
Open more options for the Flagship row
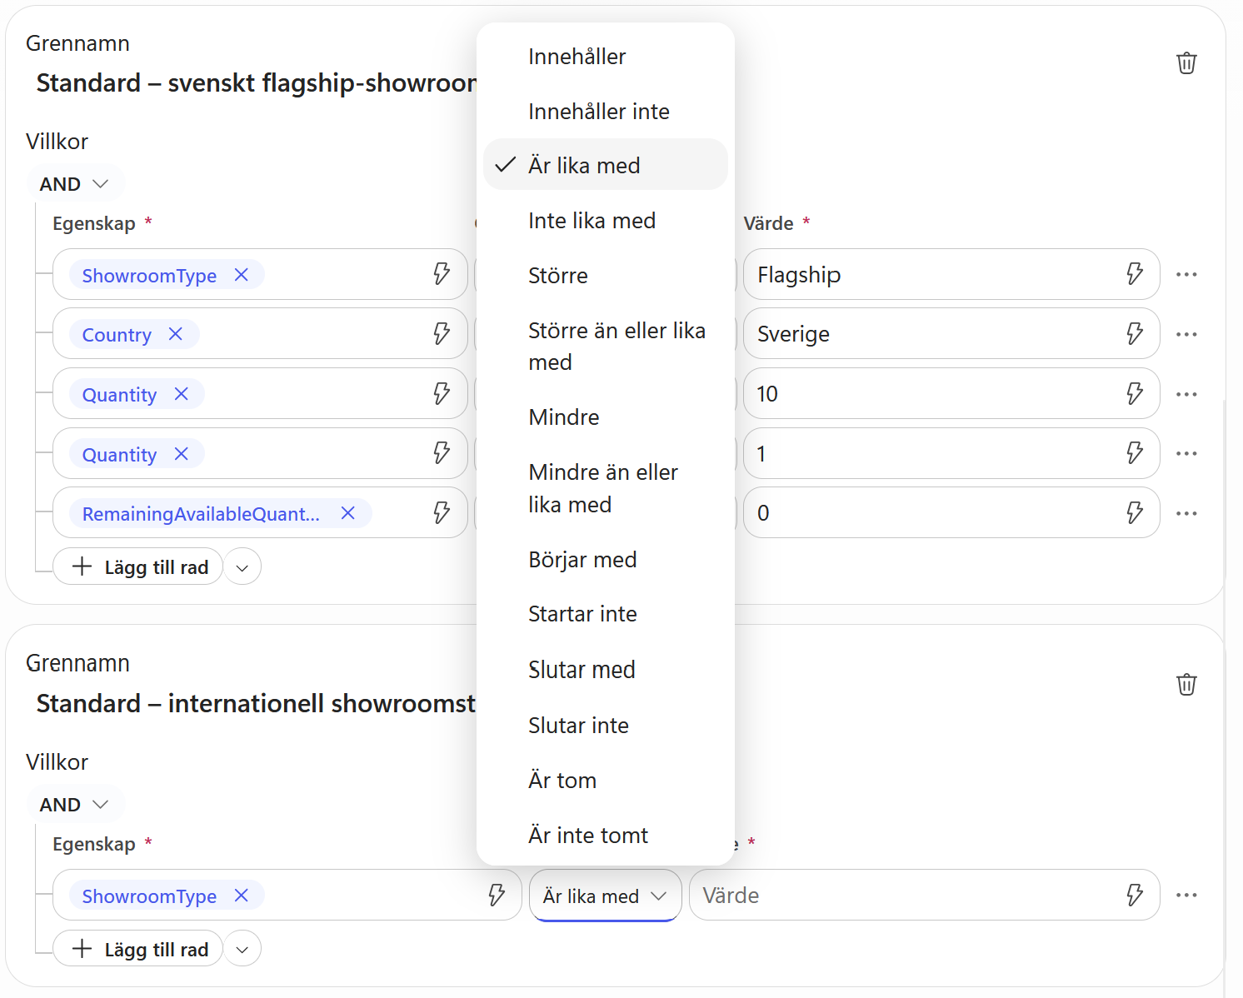[x=1186, y=274]
